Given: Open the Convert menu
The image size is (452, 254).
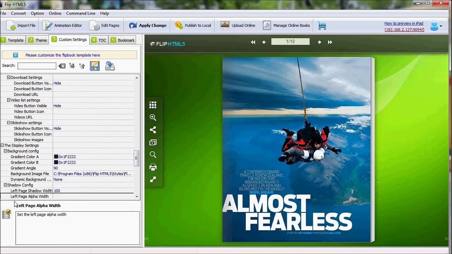Looking at the screenshot, I should (x=18, y=13).
